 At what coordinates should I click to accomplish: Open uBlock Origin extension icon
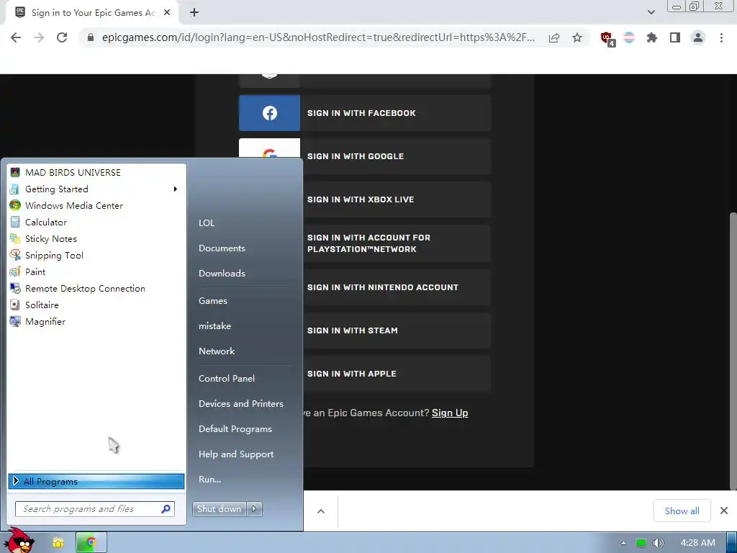tap(607, 38)
